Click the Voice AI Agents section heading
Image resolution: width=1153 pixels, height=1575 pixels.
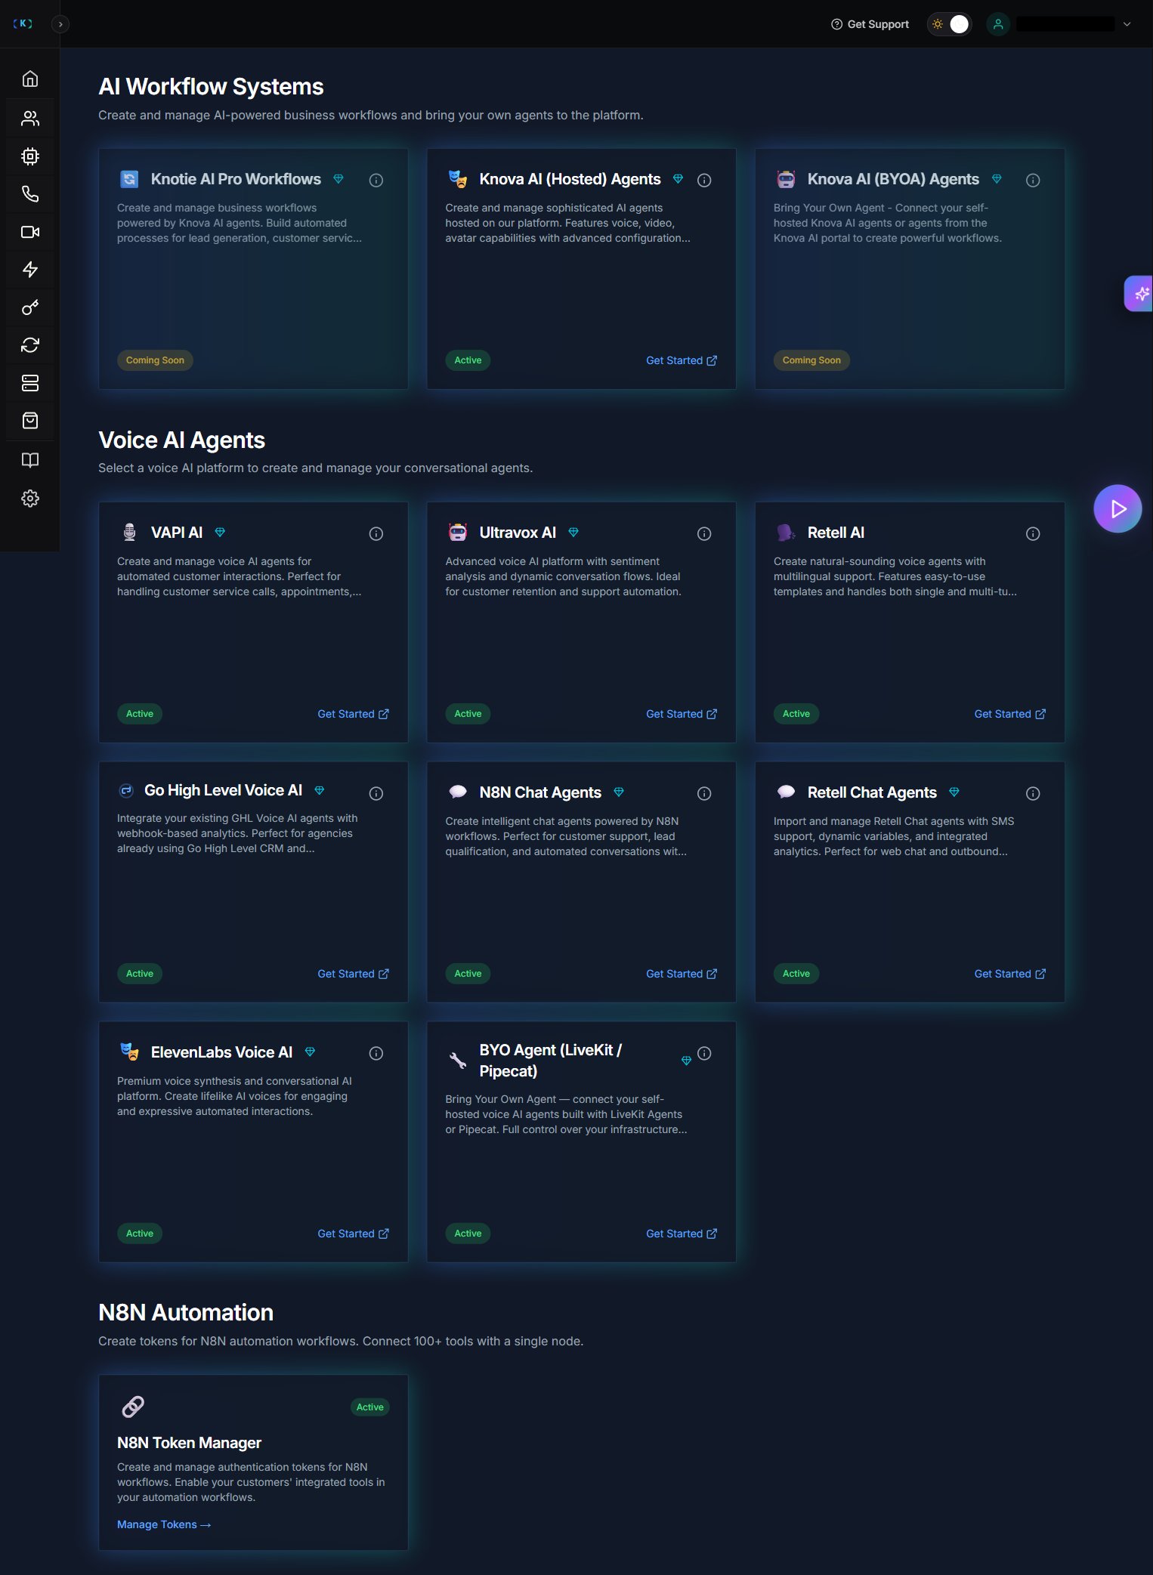pyautogui.click(x=181, y=440)
